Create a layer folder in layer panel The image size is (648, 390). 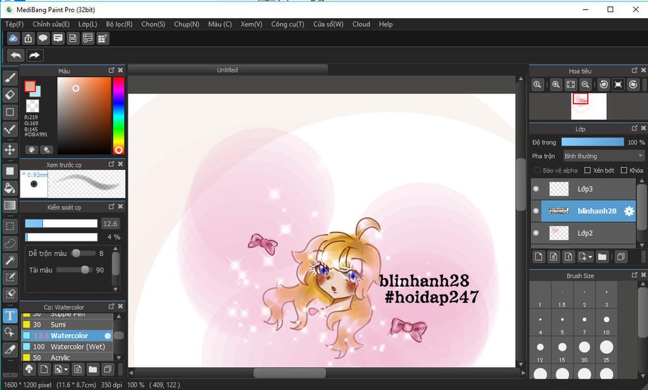click(602, 257)
